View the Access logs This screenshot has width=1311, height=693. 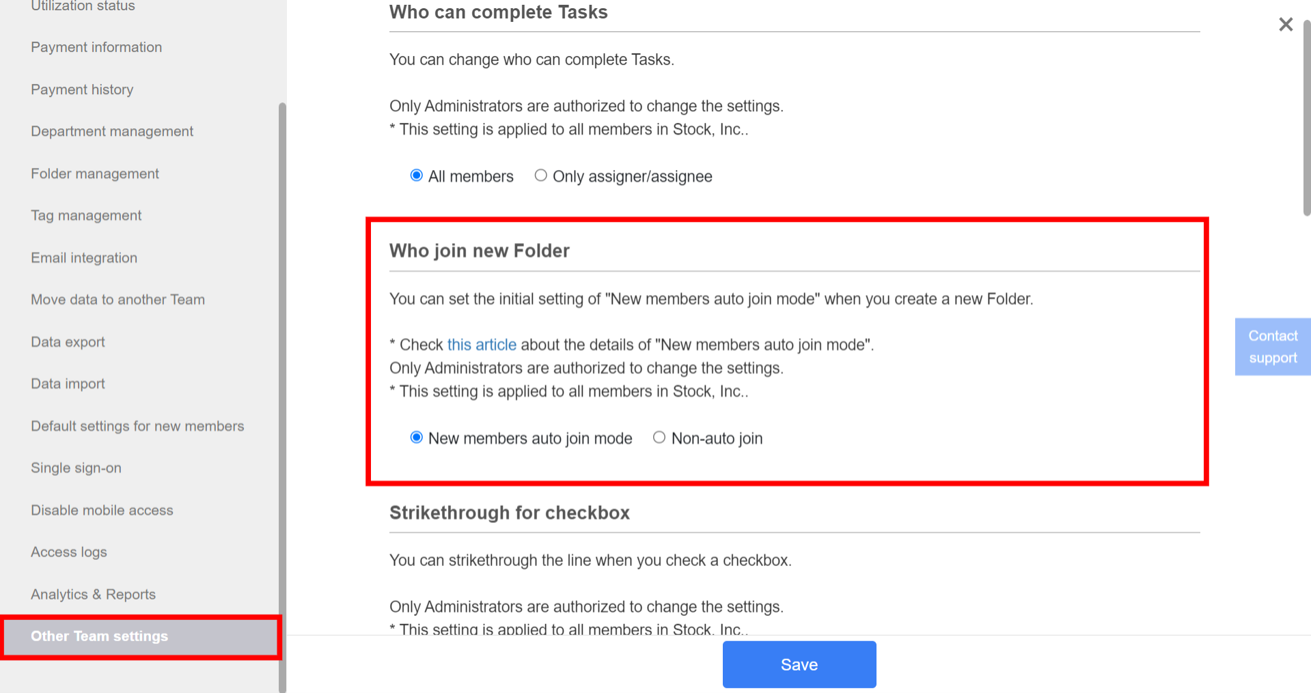tap(68, 552)
